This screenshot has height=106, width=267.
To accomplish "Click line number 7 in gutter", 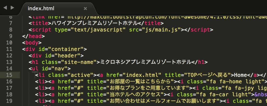I will point(10,23).
